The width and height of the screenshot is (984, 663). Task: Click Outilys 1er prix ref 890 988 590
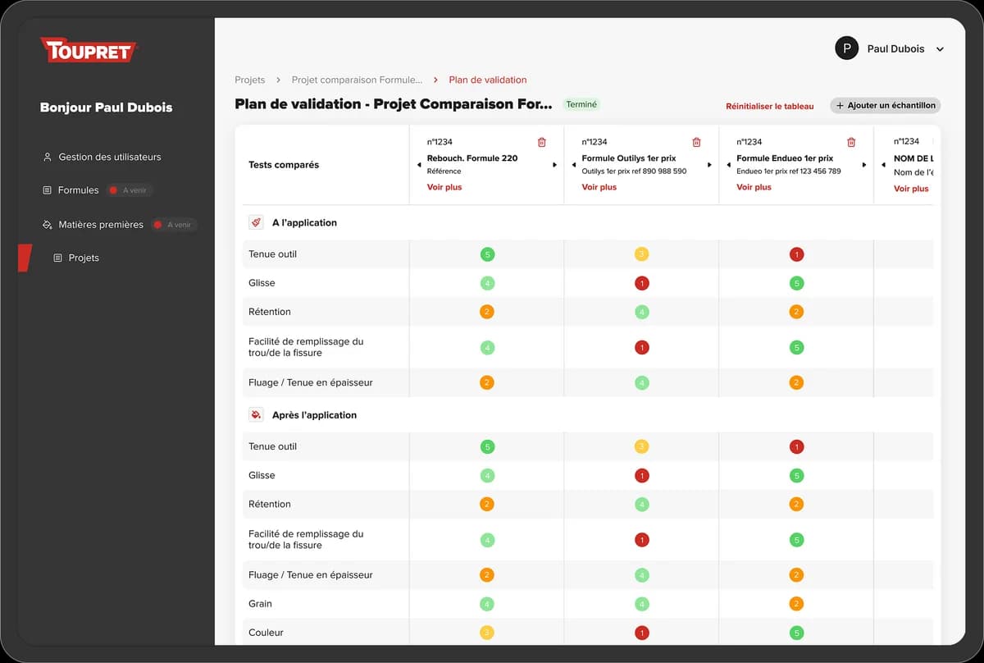click(x=635, y=171)
